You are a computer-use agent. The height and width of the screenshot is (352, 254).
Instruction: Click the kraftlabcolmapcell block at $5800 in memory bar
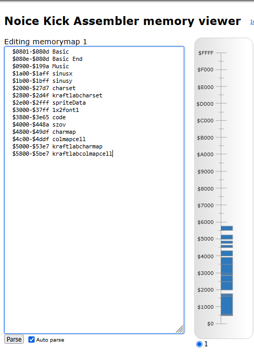pos(227,228)
